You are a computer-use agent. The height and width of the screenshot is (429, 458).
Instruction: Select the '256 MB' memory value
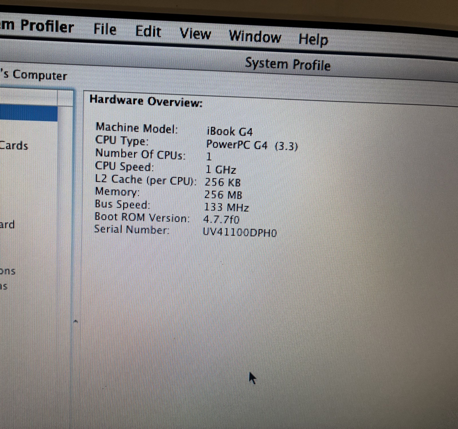click(223, 195)
